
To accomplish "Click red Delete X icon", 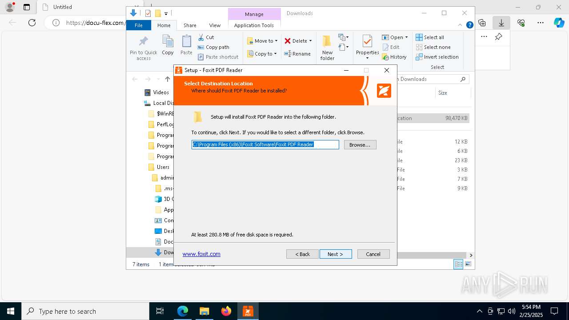I will (x=288, y=41).
